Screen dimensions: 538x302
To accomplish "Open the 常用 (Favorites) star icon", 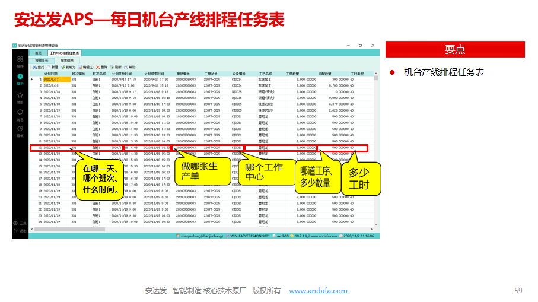I will tap(20, 95).
